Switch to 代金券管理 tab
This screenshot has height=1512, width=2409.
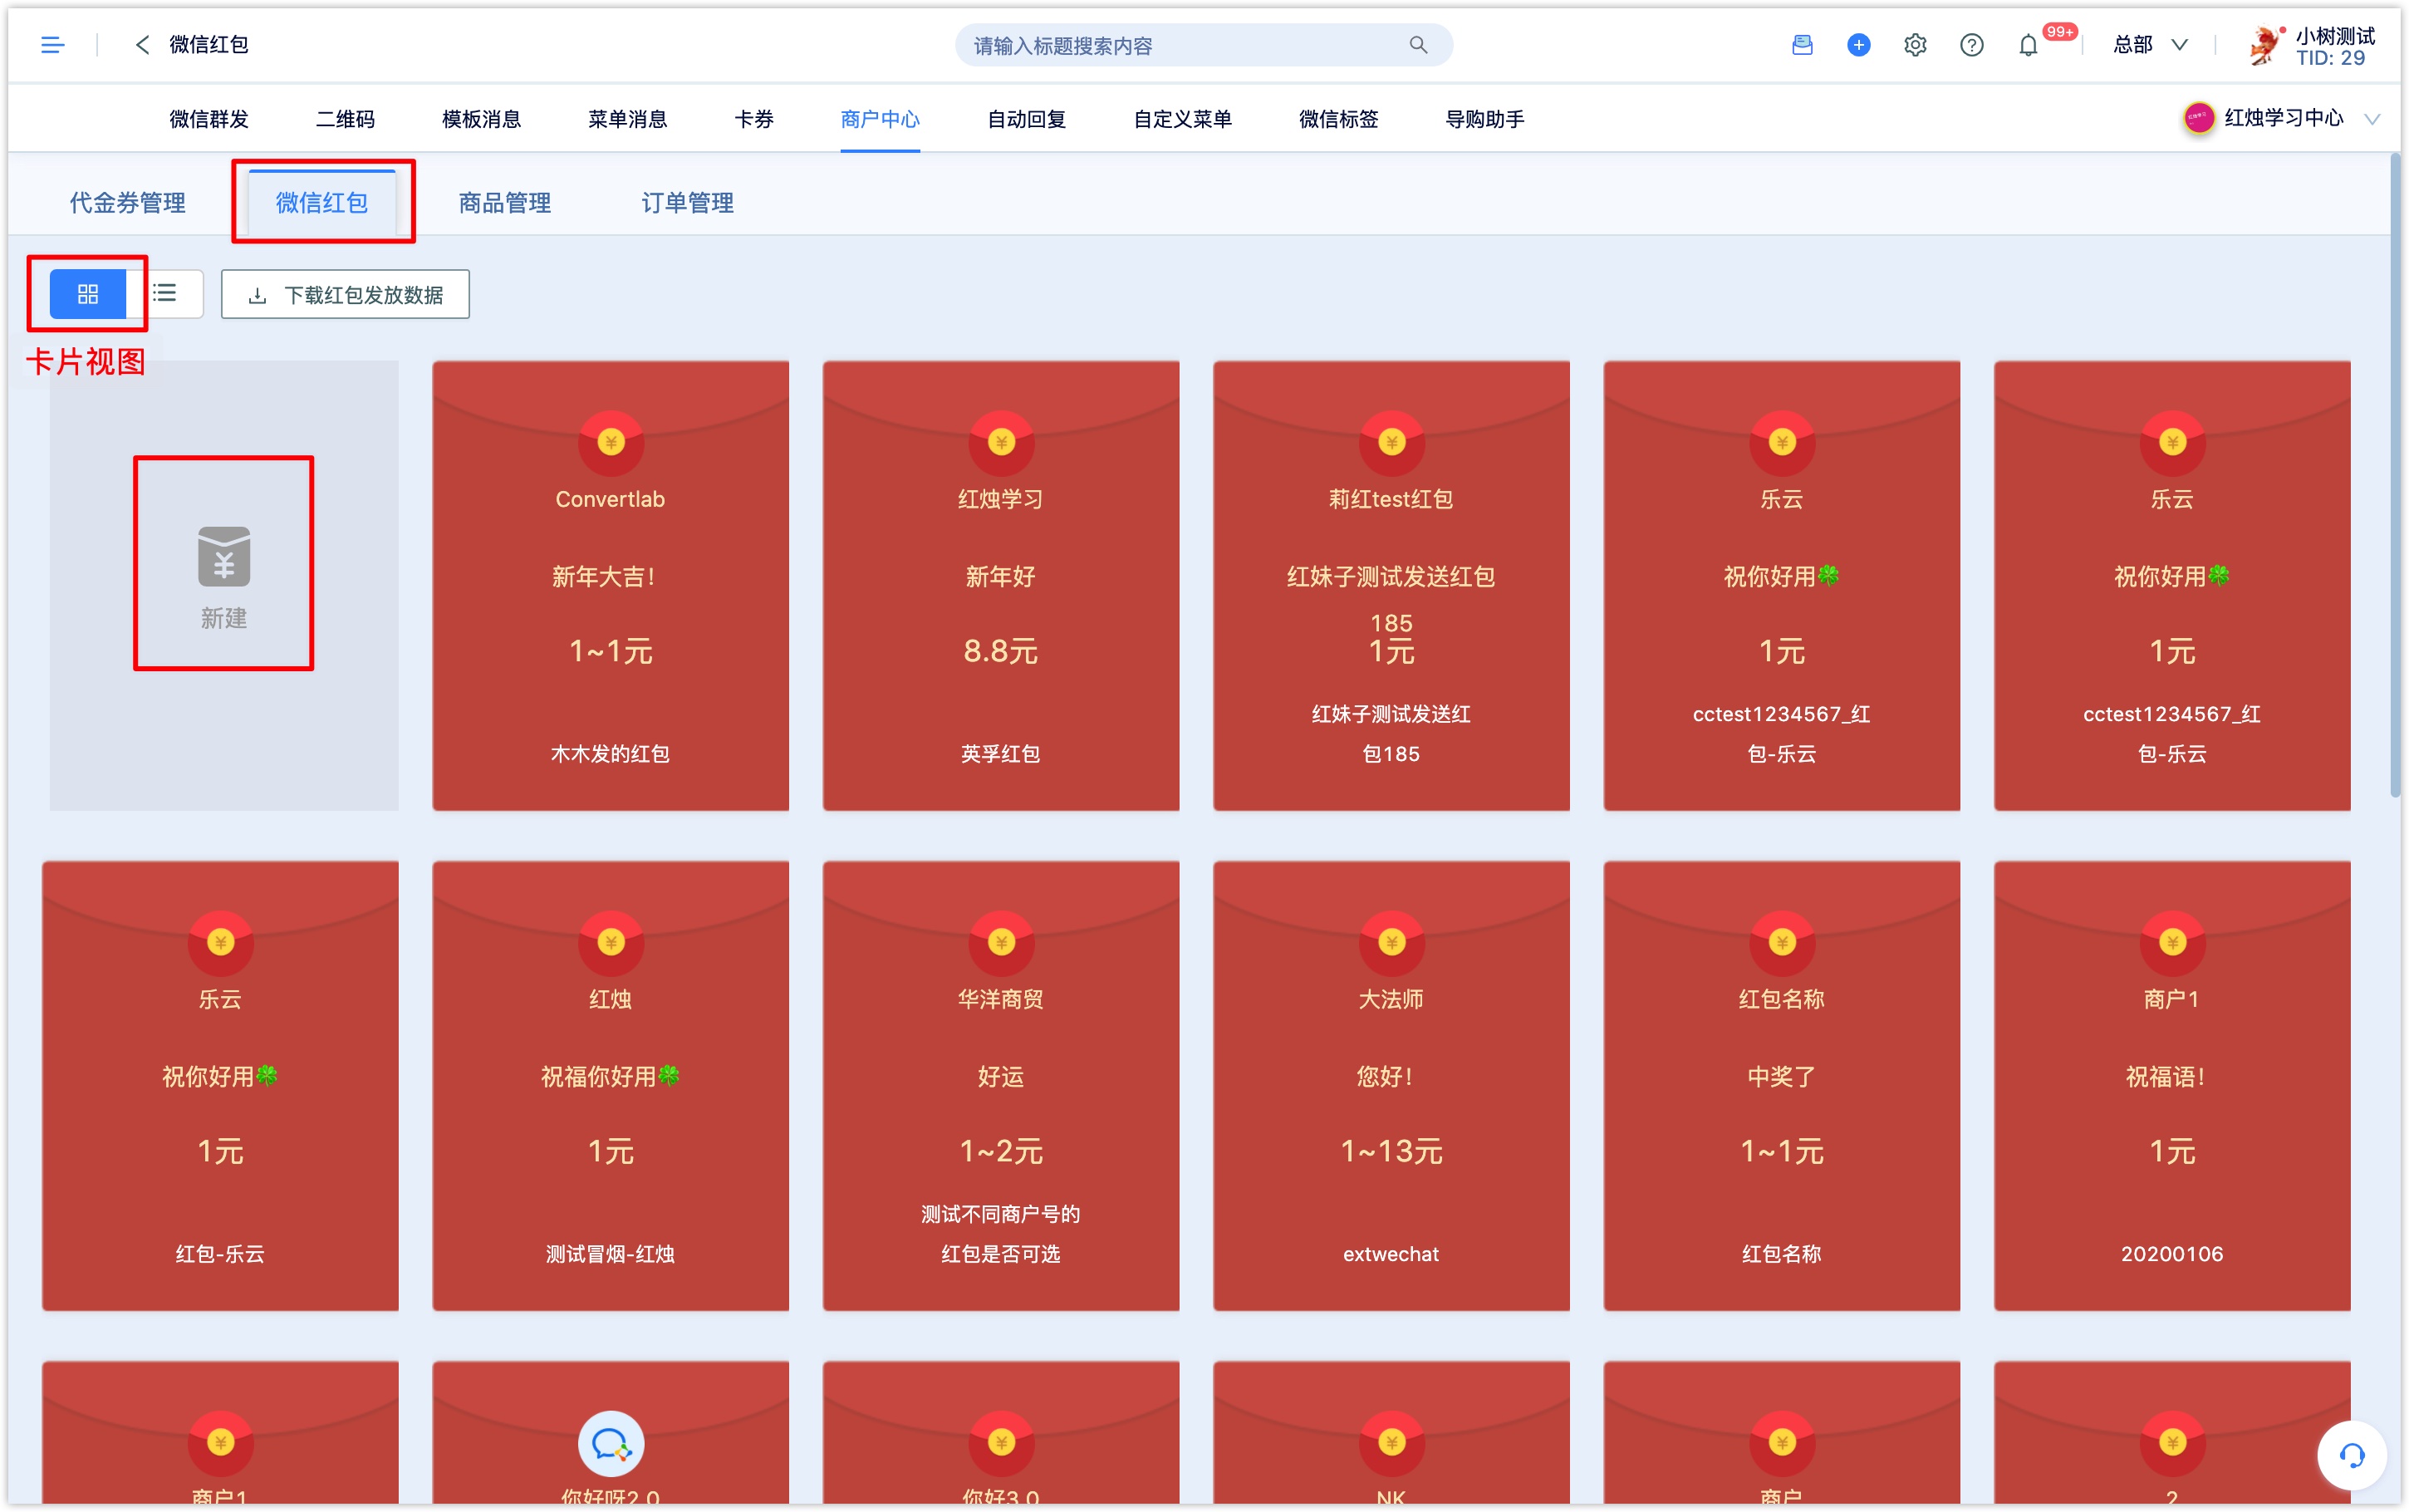pos(127,203)
